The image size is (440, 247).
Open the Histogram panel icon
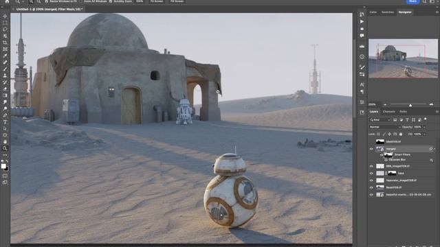tap(362, 46)
